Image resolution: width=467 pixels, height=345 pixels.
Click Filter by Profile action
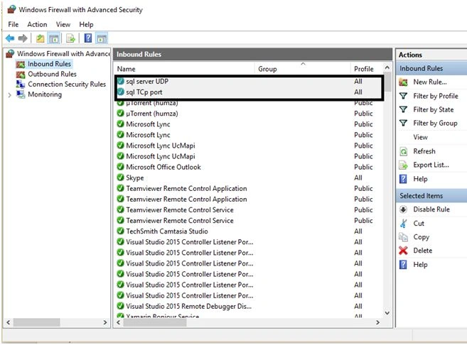pos(436,96)
